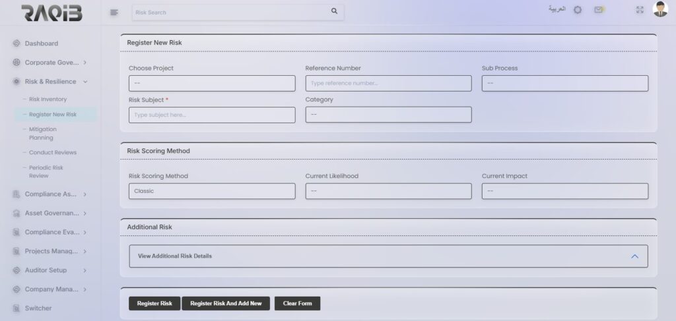The width and height of the screenshot is (676, 321).
Task: Switch language to Arabic
Action: (x=557, y=10)
